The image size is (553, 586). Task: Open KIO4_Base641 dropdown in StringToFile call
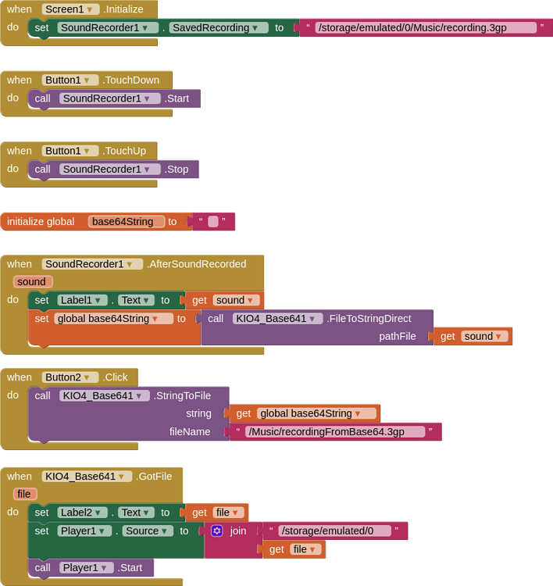coord(104,395)
